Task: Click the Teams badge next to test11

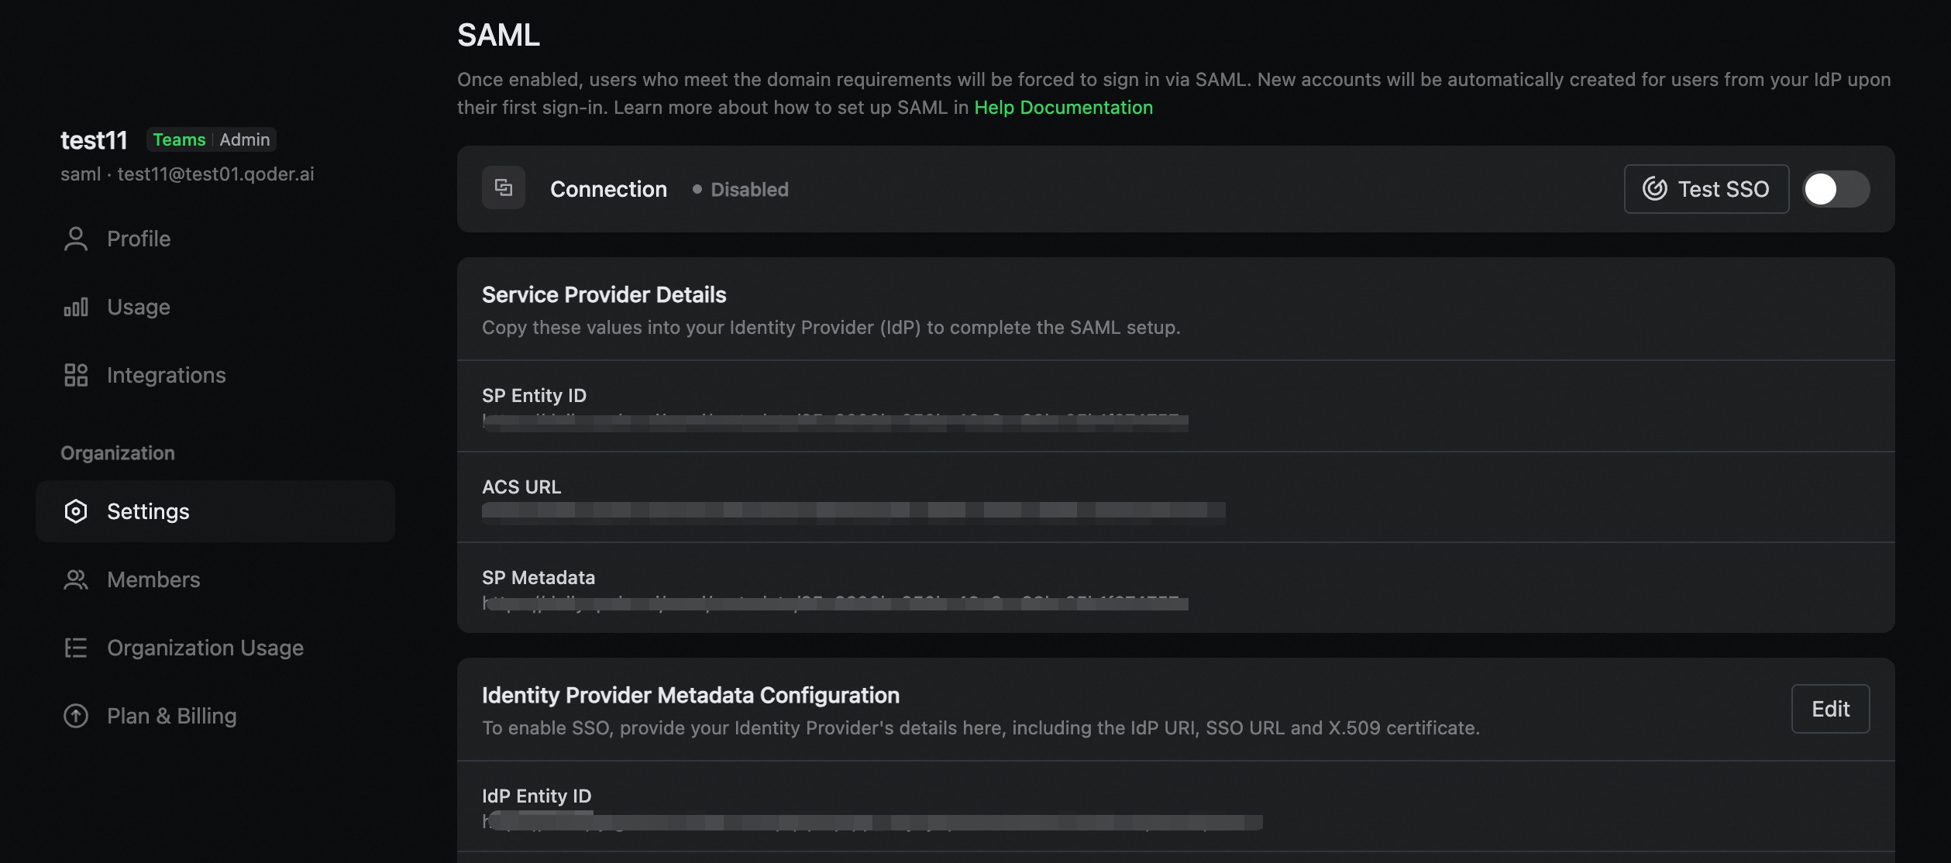Action: 179,139
